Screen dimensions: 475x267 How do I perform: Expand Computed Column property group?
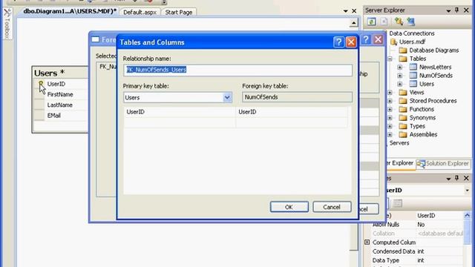367,243
